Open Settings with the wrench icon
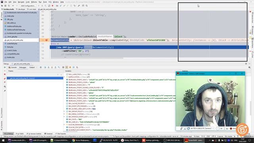Viewport: 254px width, 143px height. [x=79, y=6]
